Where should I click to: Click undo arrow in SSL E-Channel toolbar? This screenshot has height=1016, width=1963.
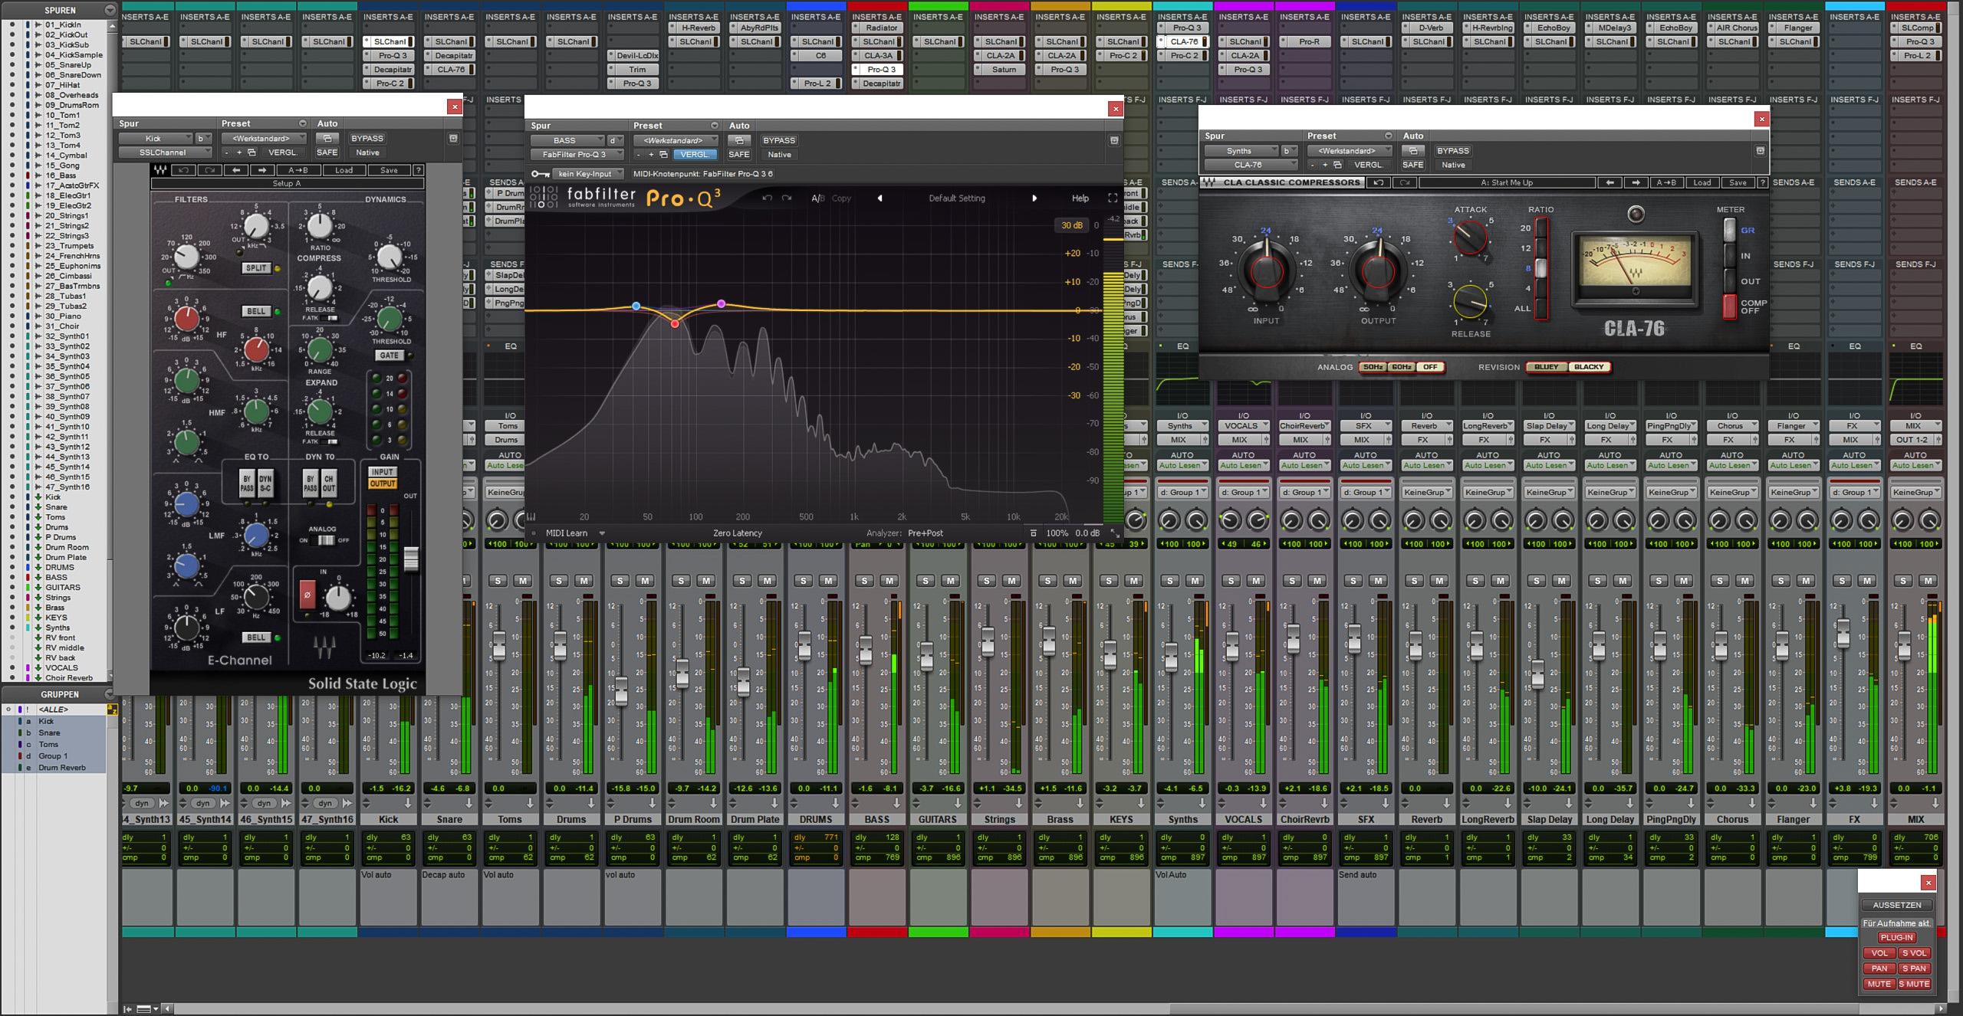pos(182,170)
